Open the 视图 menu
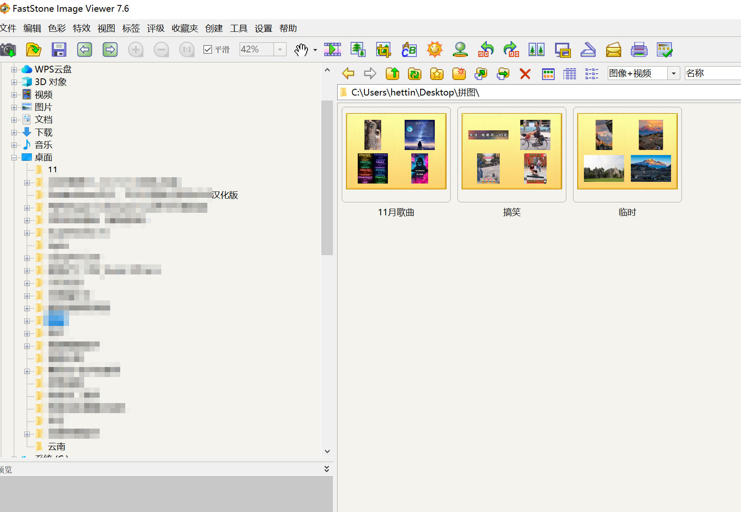 [106, 28]
